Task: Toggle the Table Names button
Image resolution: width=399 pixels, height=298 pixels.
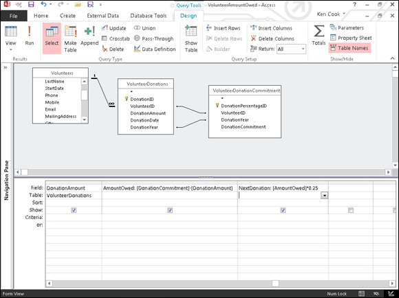Action: (349, 48)
